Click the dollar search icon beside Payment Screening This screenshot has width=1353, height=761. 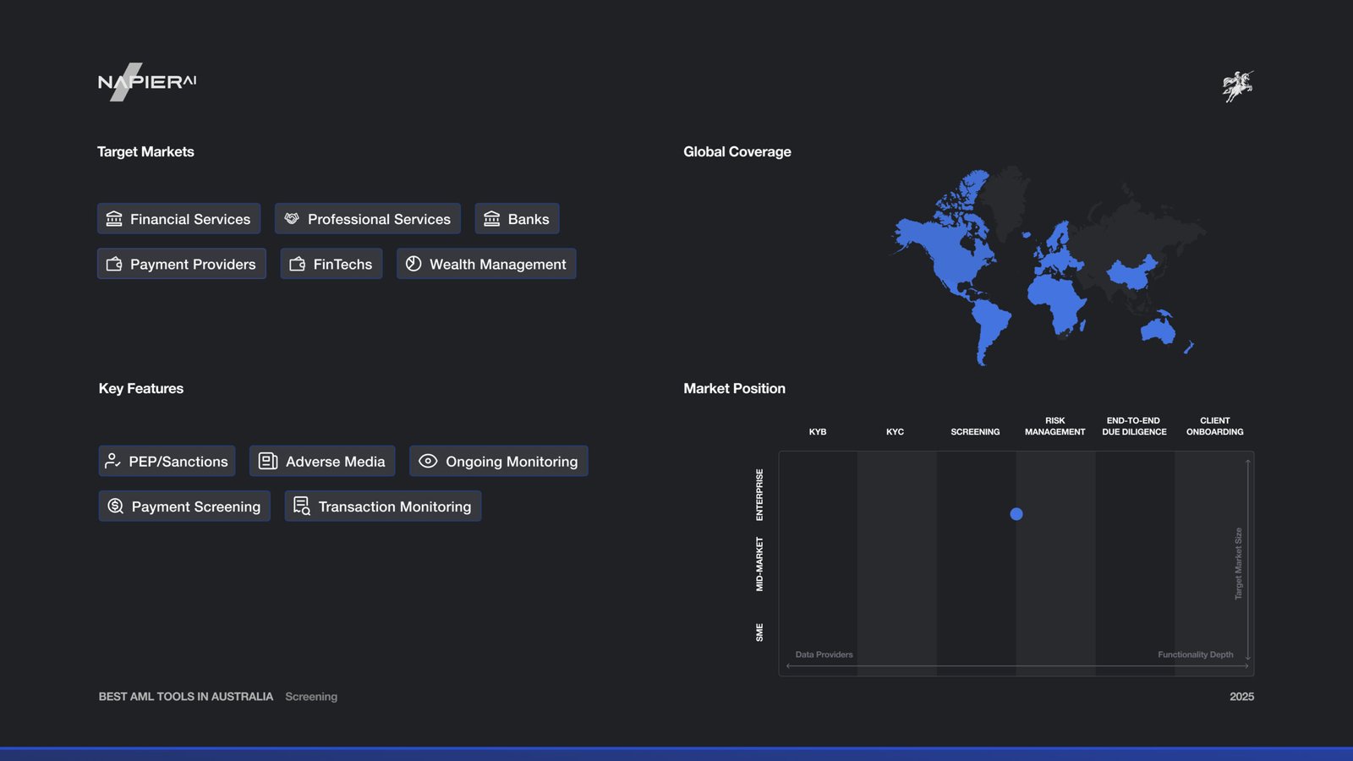(x=116, y=506)
